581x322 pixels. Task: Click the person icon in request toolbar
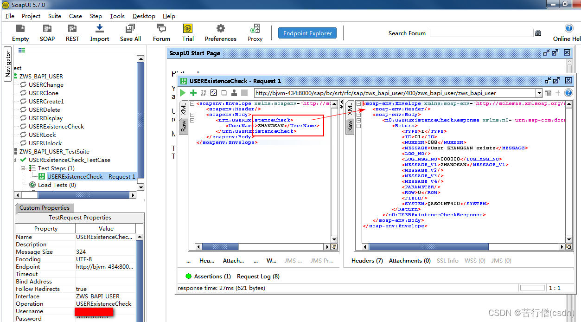(234, 93)
